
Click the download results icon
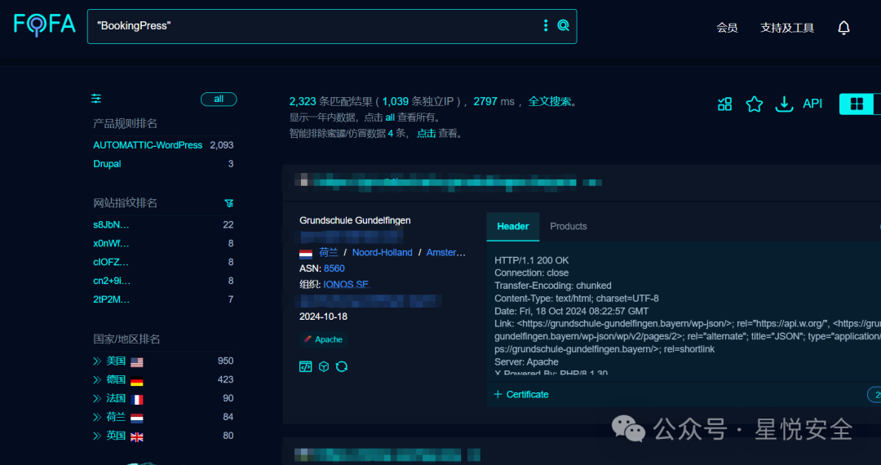784,104
